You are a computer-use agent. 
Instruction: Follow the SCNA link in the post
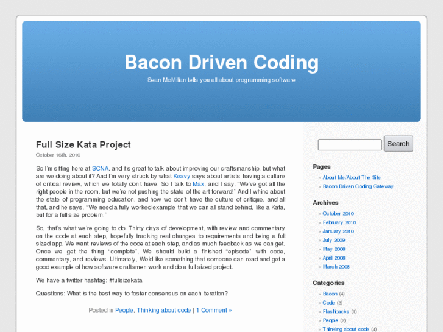[101, 168]
